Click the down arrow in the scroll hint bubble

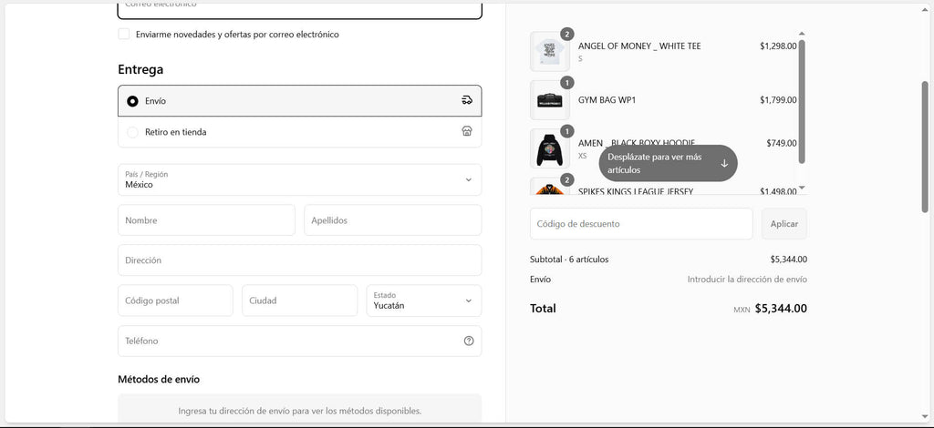724,163
